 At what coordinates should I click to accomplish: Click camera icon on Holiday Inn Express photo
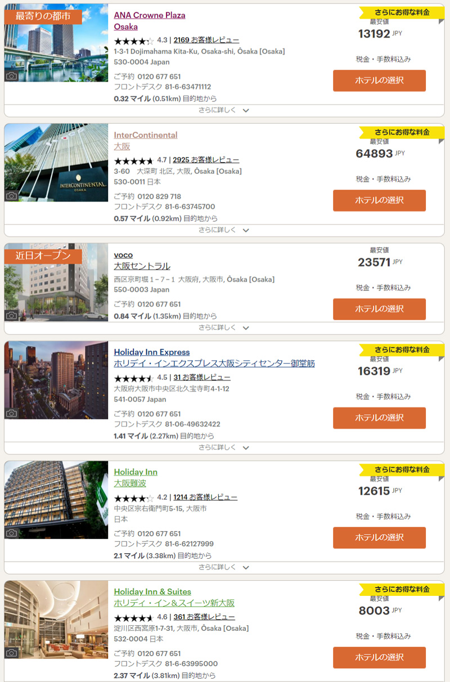[x=11, y=413]
